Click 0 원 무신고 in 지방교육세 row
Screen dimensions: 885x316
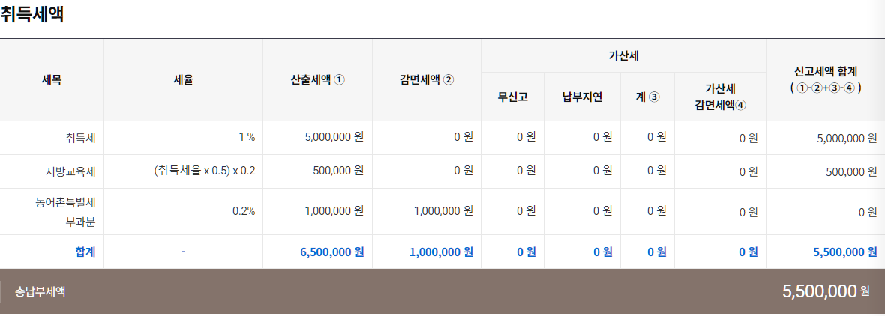tap(526, 170)
